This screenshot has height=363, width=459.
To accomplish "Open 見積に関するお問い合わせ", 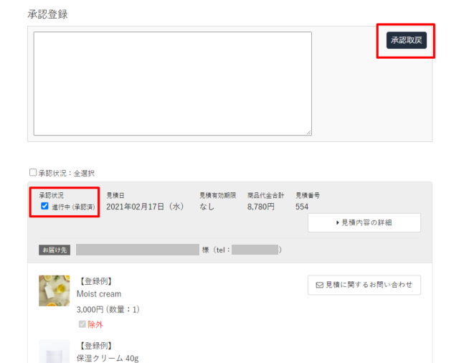I will [364, 285].
